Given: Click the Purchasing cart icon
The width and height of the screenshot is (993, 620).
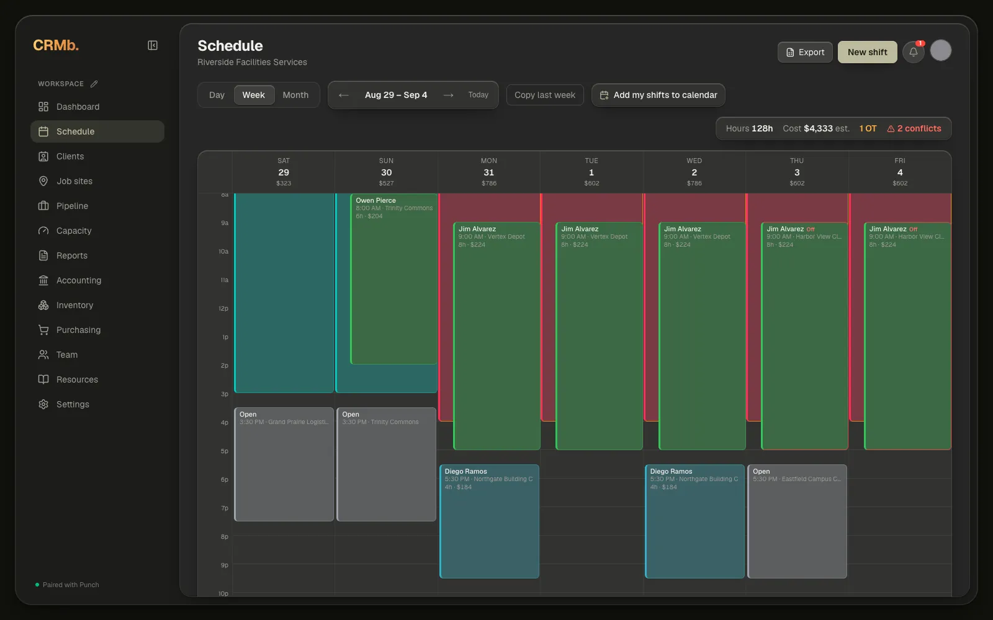Looking at the screenshot, I should (x=43, y=330).
